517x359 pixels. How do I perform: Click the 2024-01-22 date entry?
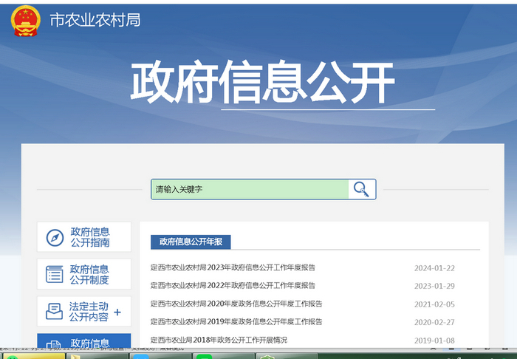tap(434, 268)
